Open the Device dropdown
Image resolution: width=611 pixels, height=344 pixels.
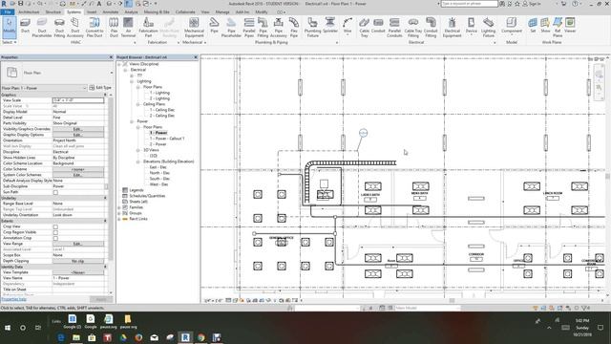point(471,35)
